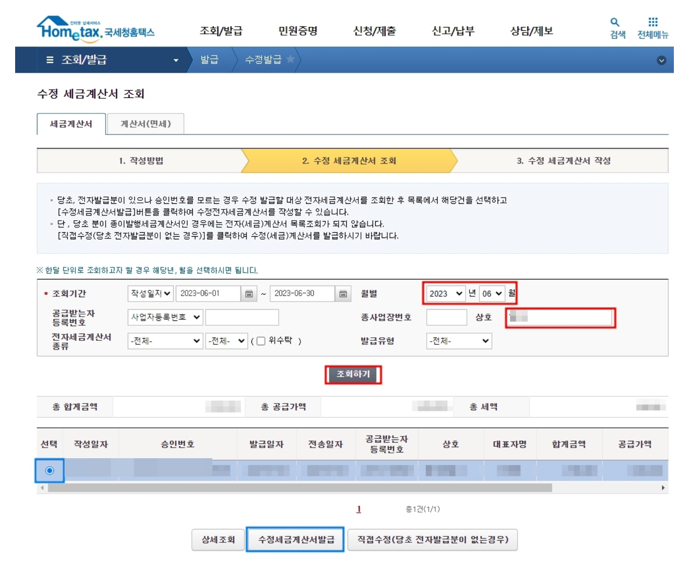This screenshot has width=689, height=573.
Task: Open the 발급유형 -전체- dropdown
Action: click(459, 341)
